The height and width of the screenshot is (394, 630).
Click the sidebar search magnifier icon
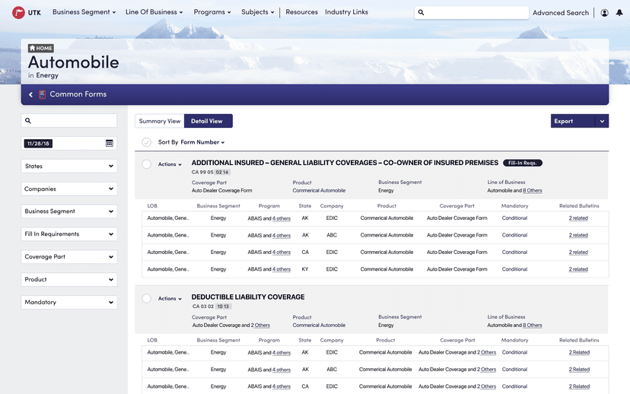pos(27,120)
